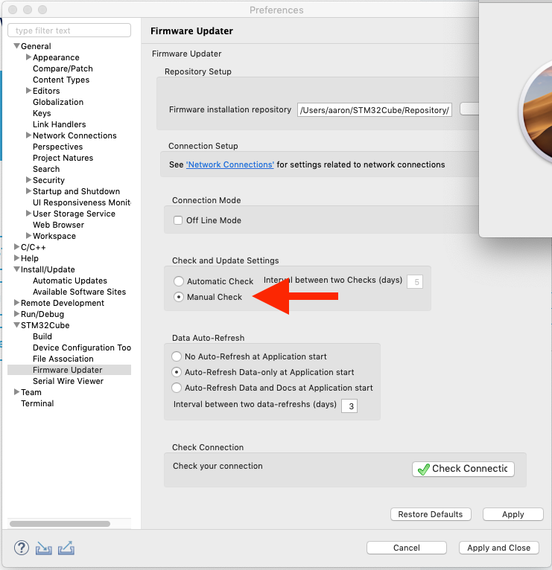Viewport: 552px width, 570px height.
Task: Expand the Remote Development category
Action: coord(16,302)
